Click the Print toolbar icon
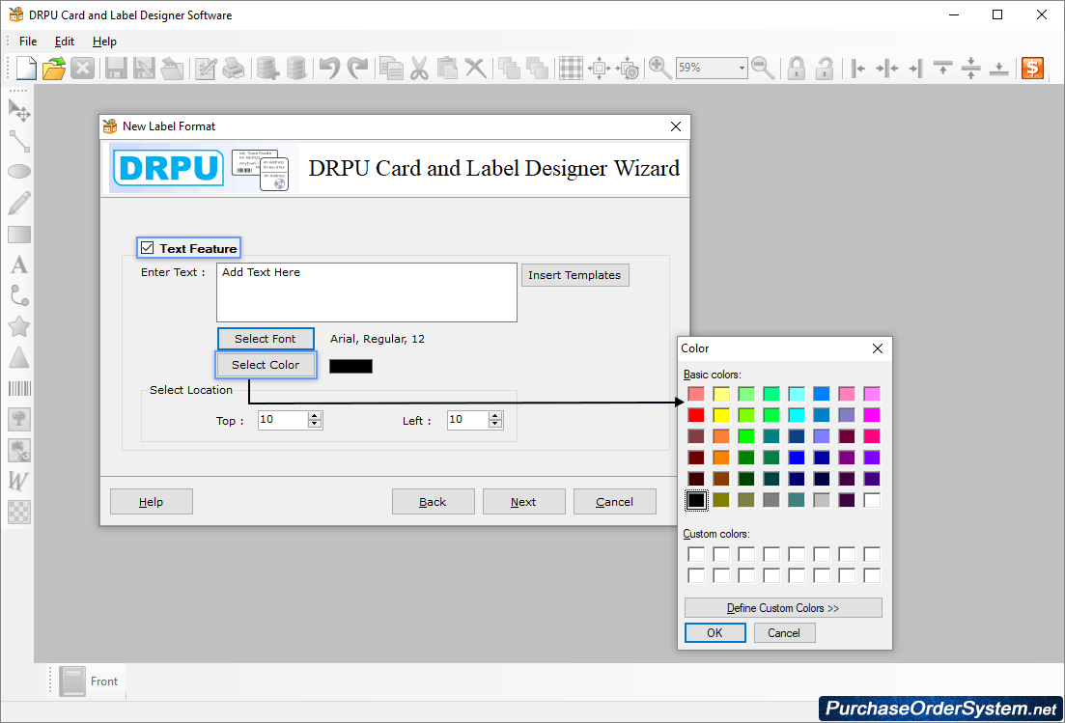This screenshot has height=723, width=1065. [234, 68]
